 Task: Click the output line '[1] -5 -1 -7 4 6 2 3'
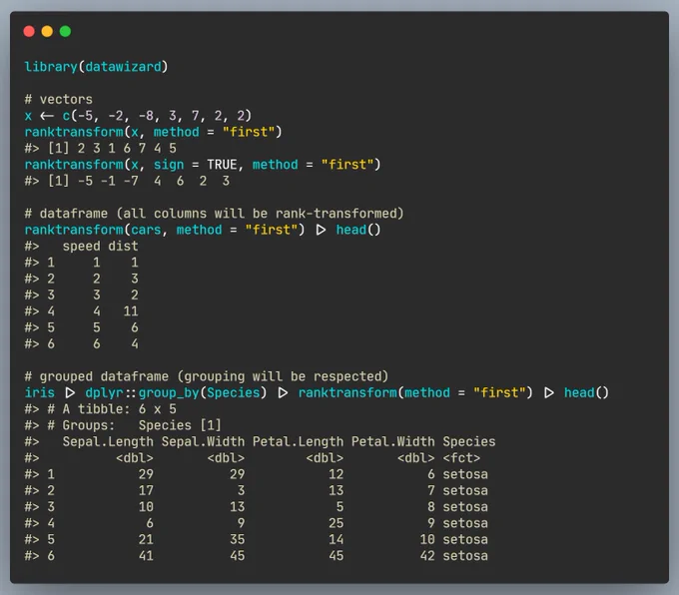click(127, 181)
